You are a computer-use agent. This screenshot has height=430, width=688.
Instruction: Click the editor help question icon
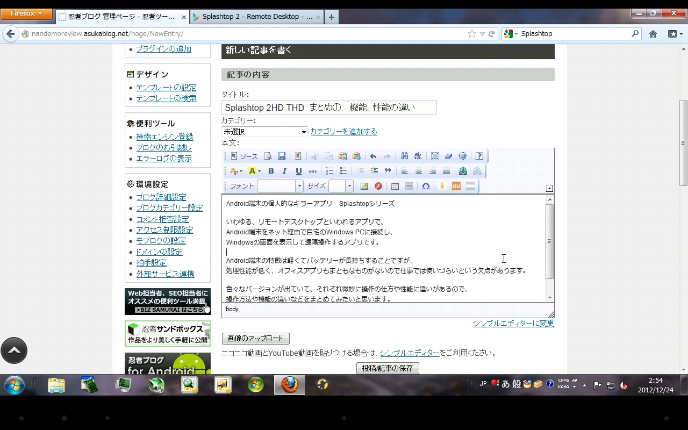[x=479, y=156]
